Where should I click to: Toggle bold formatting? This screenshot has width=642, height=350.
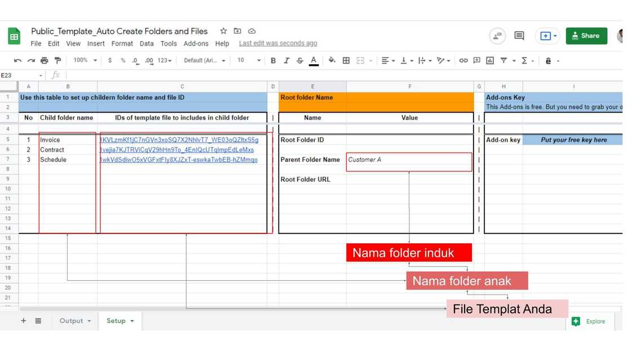point(273,61)
